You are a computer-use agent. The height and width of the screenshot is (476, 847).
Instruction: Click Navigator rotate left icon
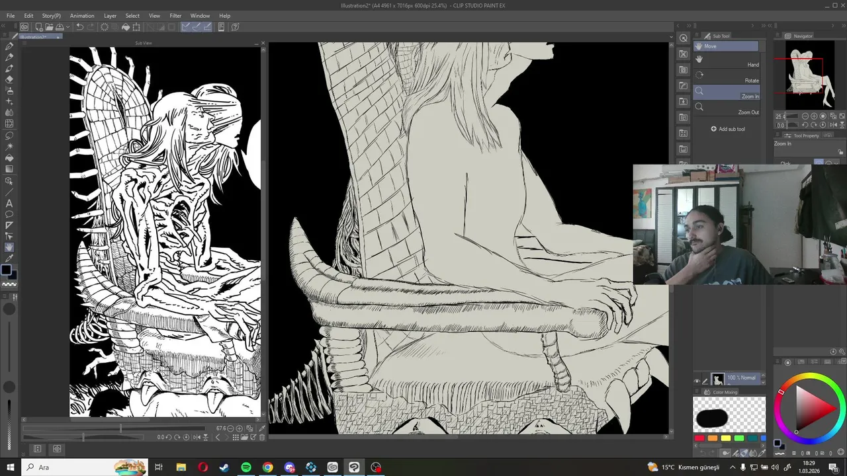pyautogui.click(x=805, y=125)
